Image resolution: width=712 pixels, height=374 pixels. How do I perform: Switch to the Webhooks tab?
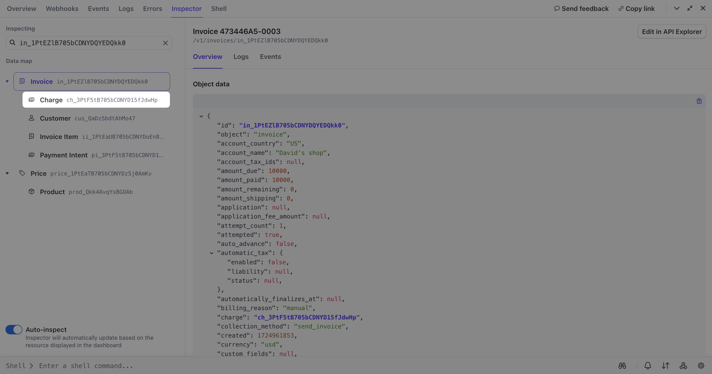click(62, 9)
